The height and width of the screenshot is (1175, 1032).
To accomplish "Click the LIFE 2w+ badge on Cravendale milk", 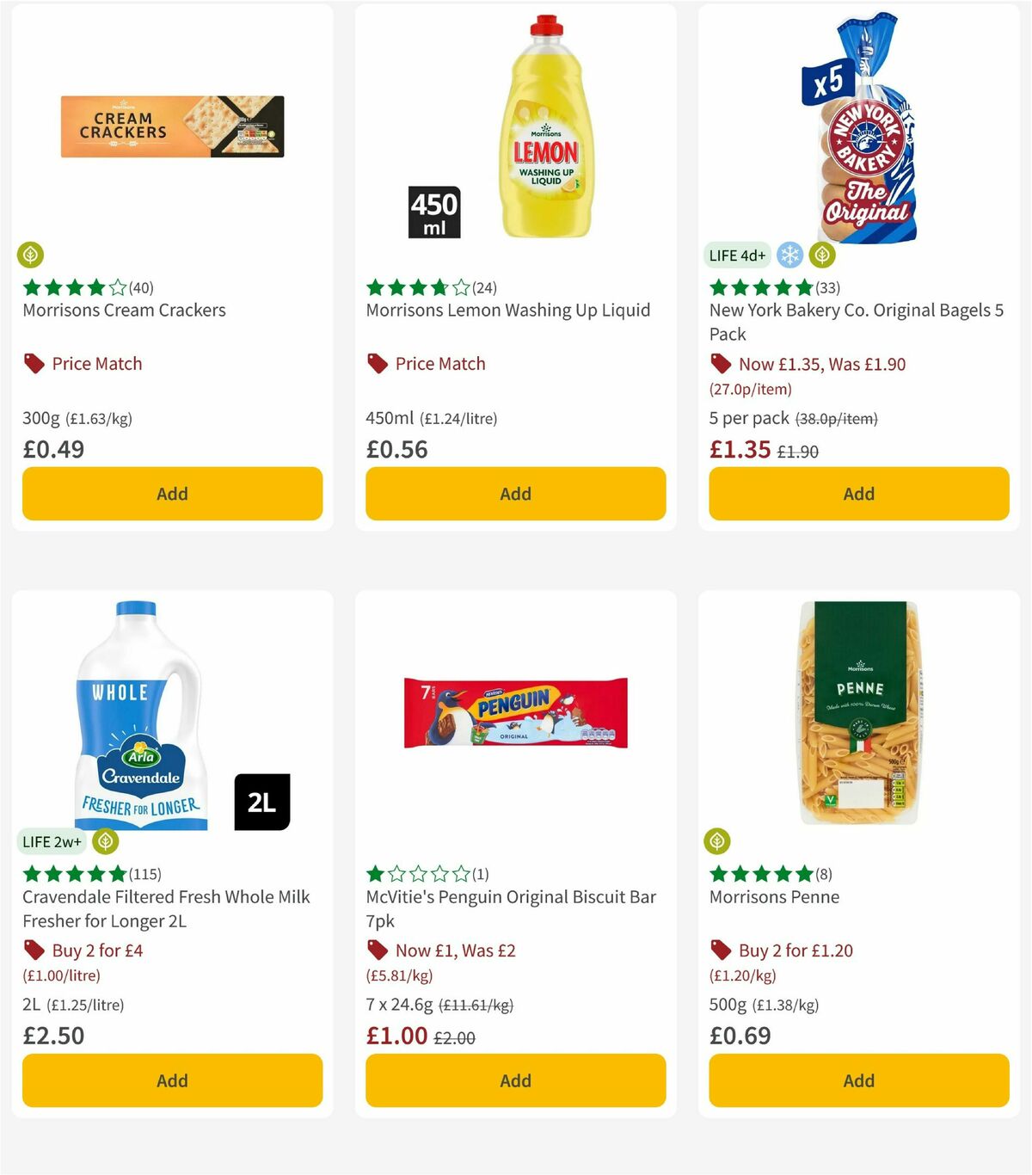I will tap(52, 841).
